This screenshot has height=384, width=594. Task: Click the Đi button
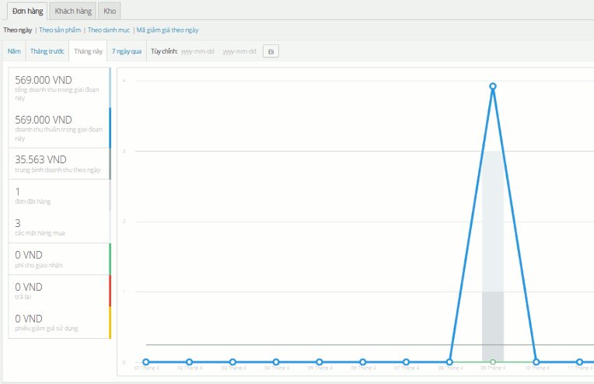[271, 51]
